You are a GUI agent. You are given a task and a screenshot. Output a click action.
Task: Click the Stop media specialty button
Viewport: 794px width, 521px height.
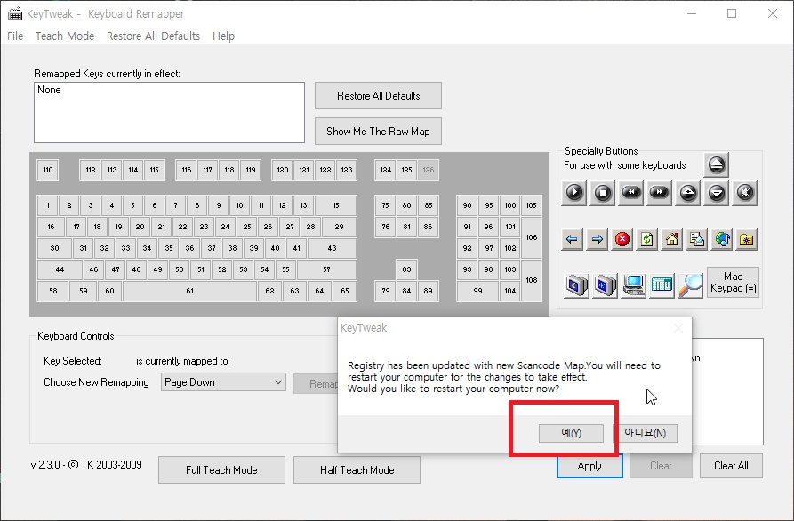[603, 193]
